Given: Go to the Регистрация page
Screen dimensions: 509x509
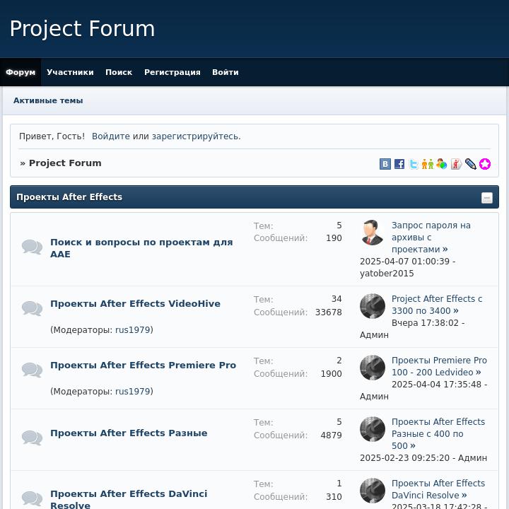Looking at the screenshot, I should click(x=172, y=72).
